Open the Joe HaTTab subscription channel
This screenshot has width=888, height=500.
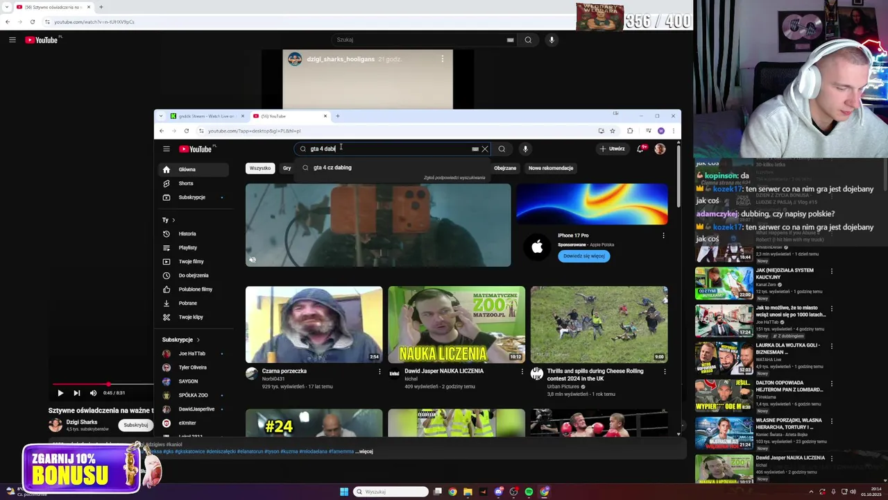pos(191,353)
